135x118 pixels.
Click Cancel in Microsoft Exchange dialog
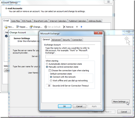(79, 106)
